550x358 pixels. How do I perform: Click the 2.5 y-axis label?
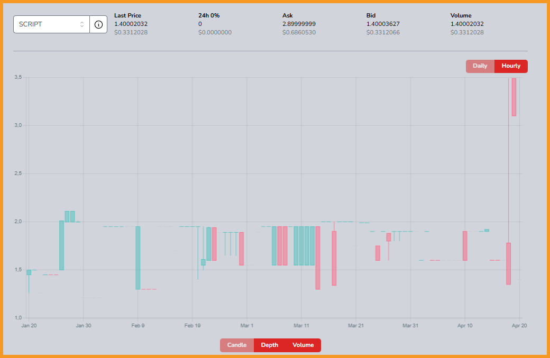click(x=18, y=173)
